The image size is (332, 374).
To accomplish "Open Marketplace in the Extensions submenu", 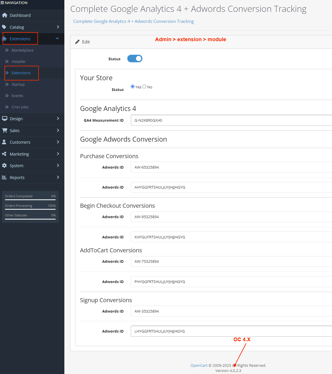I will [x=22, y=50].
